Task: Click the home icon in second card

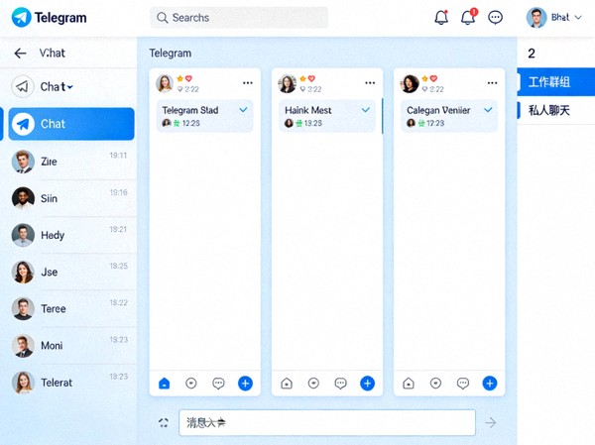Action: point(287,384)
